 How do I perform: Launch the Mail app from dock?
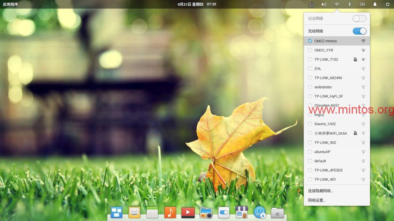(134, 213)
